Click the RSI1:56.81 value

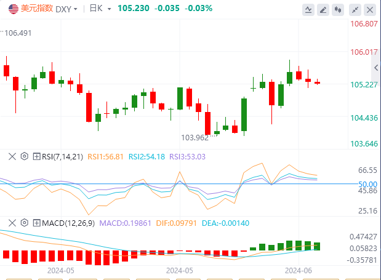105,157
